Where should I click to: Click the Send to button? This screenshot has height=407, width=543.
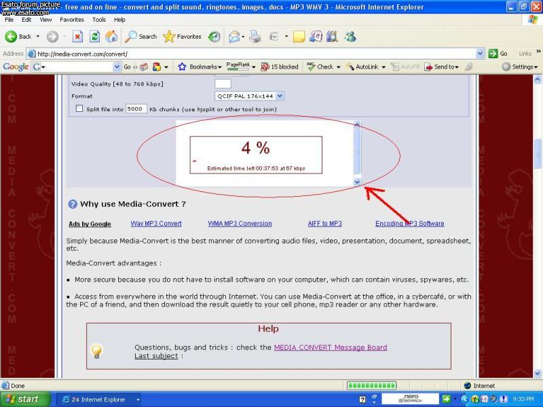pos(442,66)
